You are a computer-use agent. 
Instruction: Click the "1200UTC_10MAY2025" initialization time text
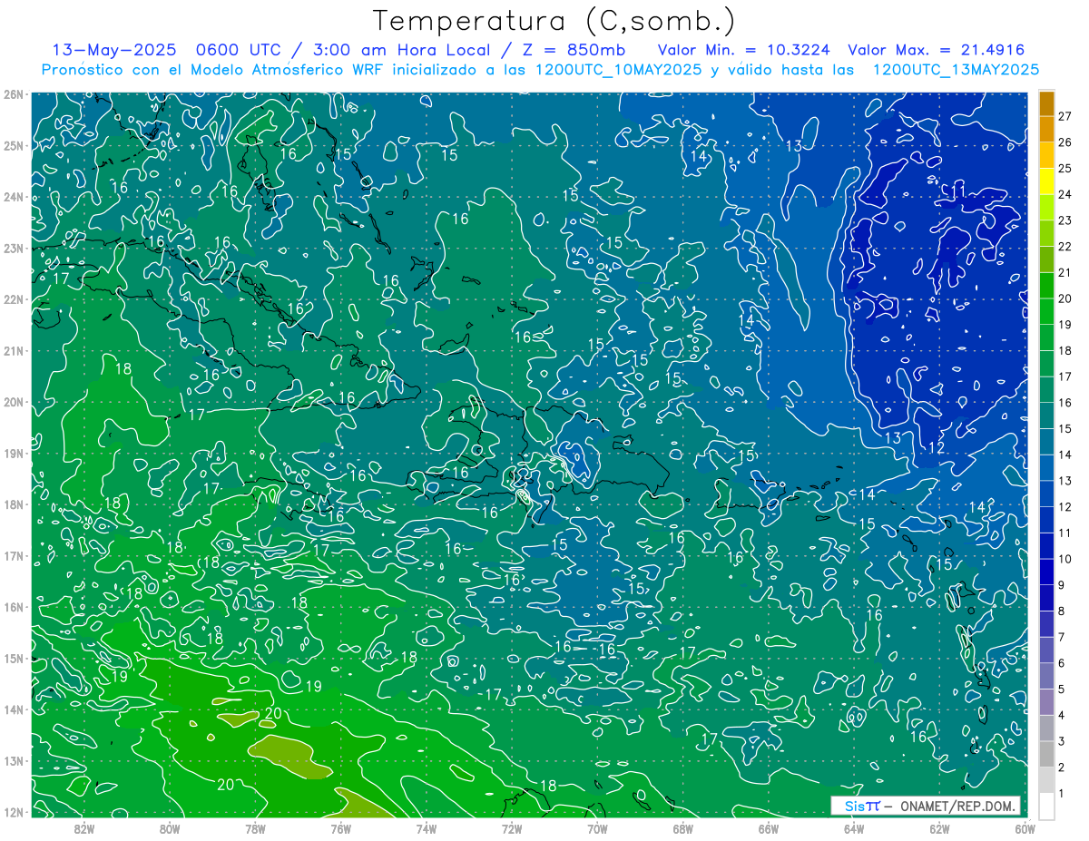coord(619,69)
